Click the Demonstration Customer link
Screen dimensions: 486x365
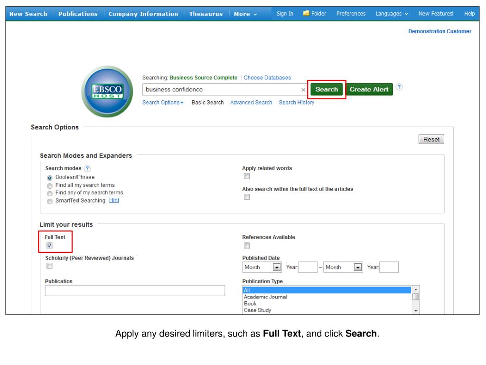pos(439,31)
